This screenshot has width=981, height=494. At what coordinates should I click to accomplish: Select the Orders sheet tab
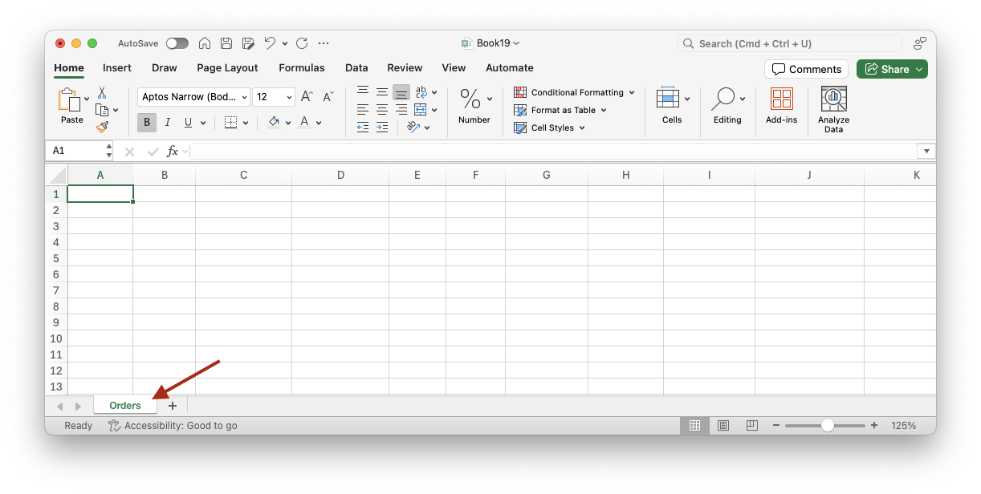pos(125,406)
